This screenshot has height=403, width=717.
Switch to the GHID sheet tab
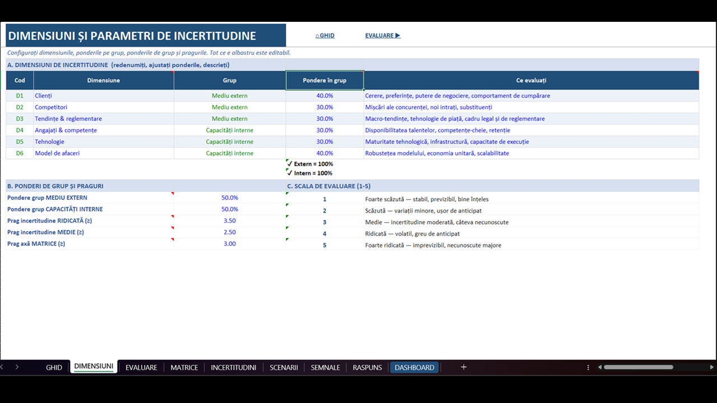click(x=54, y=368)
